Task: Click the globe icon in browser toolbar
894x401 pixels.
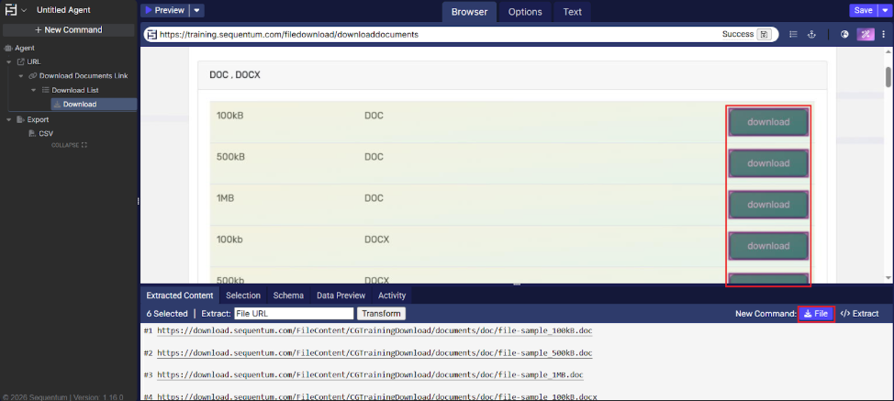Action: pos(844,34)
